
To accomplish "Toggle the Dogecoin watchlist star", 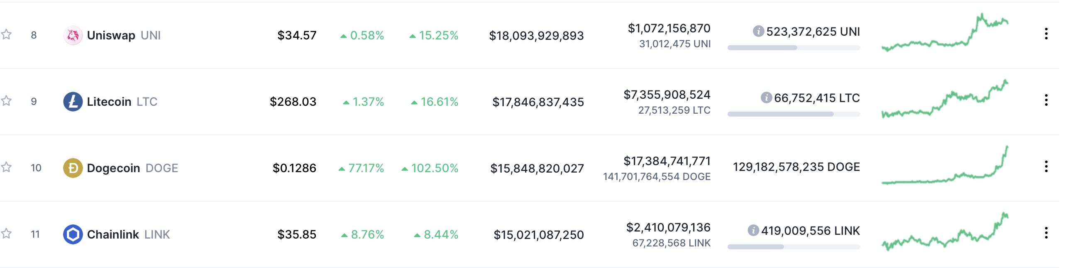I will click(x=6, y=168).
